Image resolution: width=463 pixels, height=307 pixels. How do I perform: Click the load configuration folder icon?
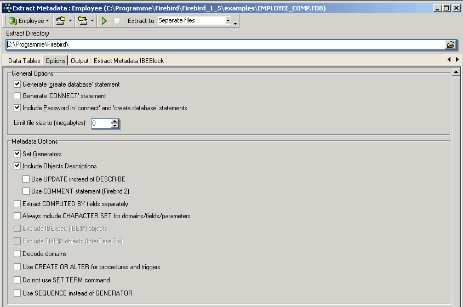click(61, 21)
